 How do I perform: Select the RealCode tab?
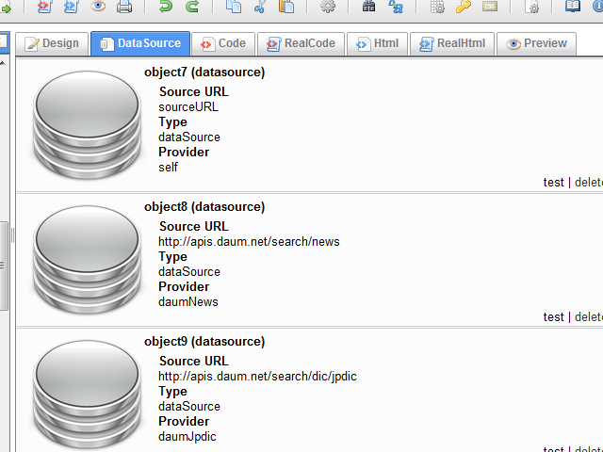coord(301,43)
